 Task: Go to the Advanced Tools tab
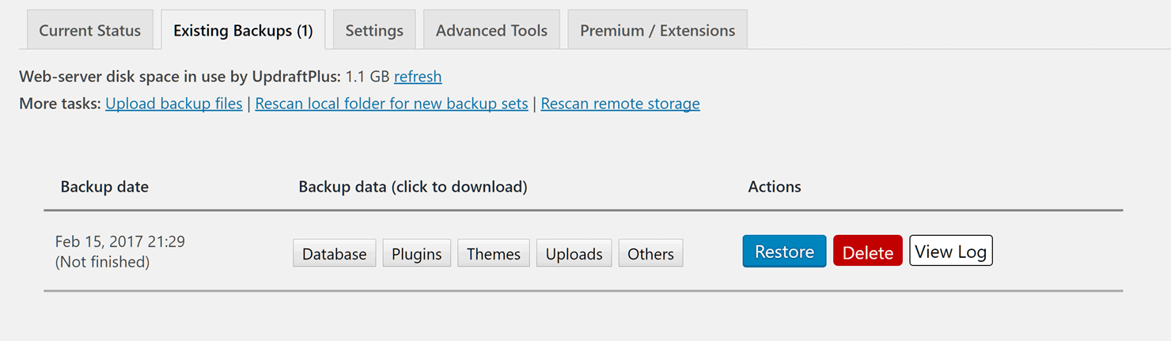pyautogui.click(x=491, y=30)
